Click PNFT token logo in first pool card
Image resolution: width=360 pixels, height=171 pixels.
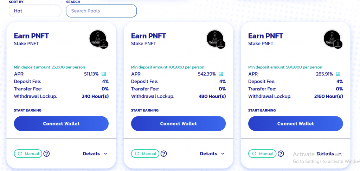(x=99, y=39)
